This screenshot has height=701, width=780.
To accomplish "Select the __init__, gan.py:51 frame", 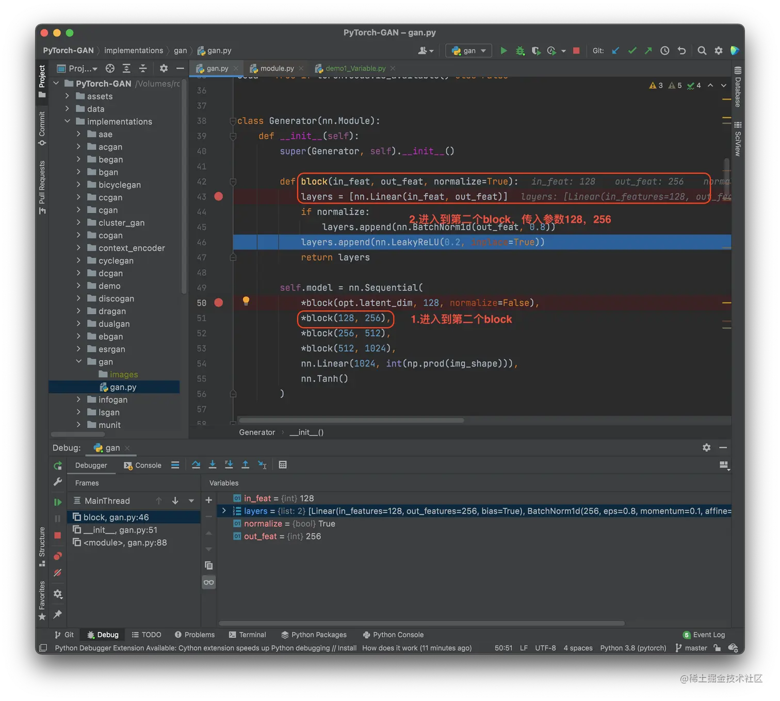I will tap(134, 530).
